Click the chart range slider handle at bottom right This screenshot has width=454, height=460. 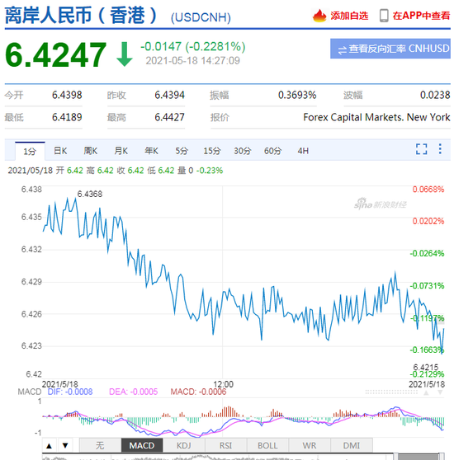point(442,457)
